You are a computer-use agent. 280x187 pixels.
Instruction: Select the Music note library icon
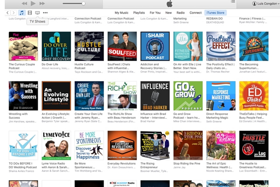[x=21, y=13]
